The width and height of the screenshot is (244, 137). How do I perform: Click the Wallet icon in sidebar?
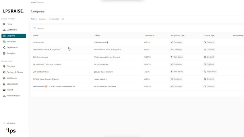click(x=4, y=90)
